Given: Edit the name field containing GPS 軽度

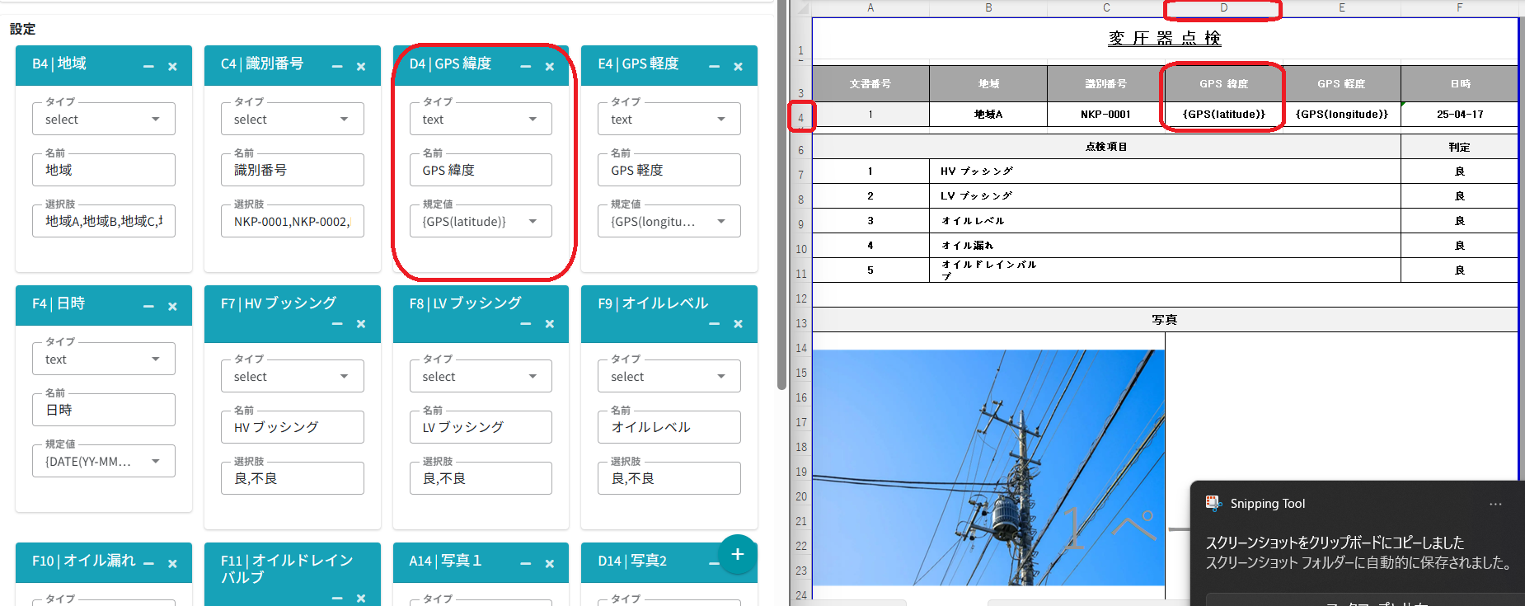Looking at the screenshot, I should click(x=669, y=170).
